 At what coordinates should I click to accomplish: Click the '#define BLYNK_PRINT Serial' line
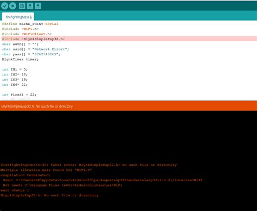[x=30, y=24]
